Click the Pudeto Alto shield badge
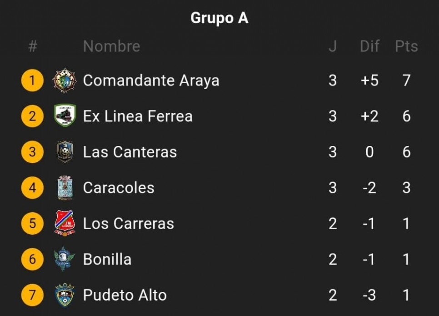Viewport: 439px width, 316px height. coord(65,295)
